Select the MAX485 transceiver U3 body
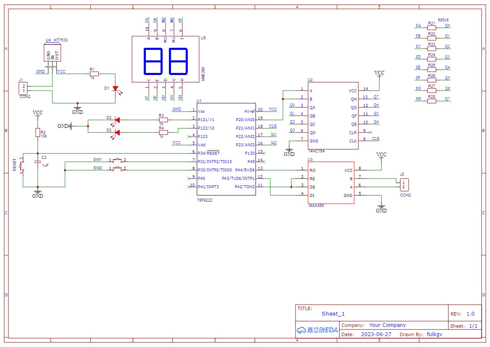Image resolution: width=490 pixels, height=347 pixels. tap(331, 182)
